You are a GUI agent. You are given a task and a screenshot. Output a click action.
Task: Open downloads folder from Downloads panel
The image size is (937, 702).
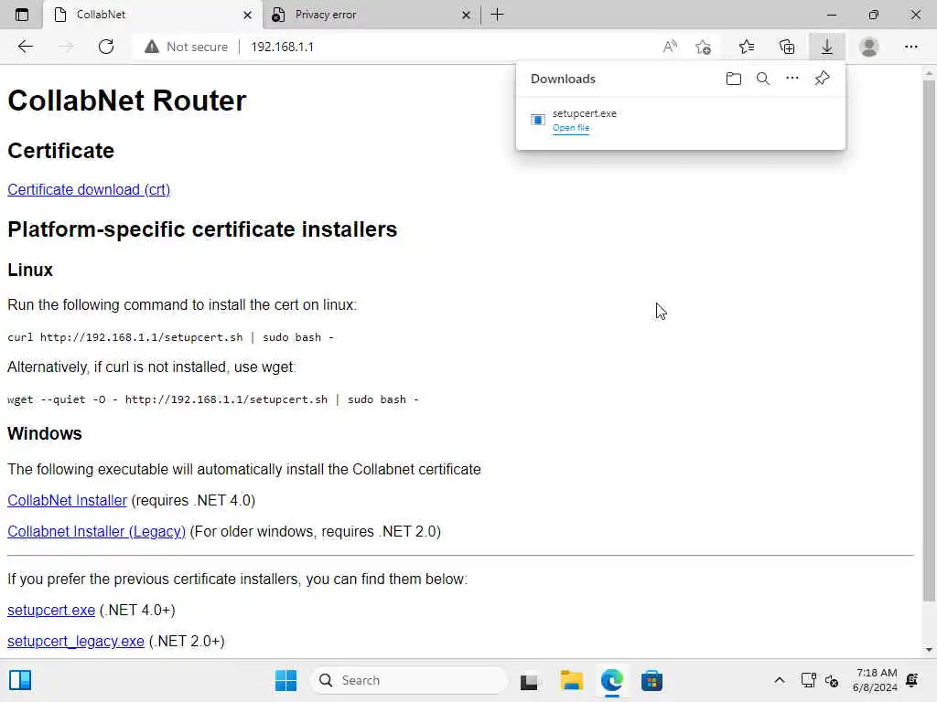coord(733,79)
